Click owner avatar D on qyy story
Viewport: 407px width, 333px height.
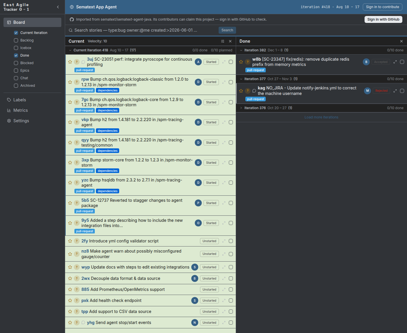pyautogui.click(x=198, y=143)
